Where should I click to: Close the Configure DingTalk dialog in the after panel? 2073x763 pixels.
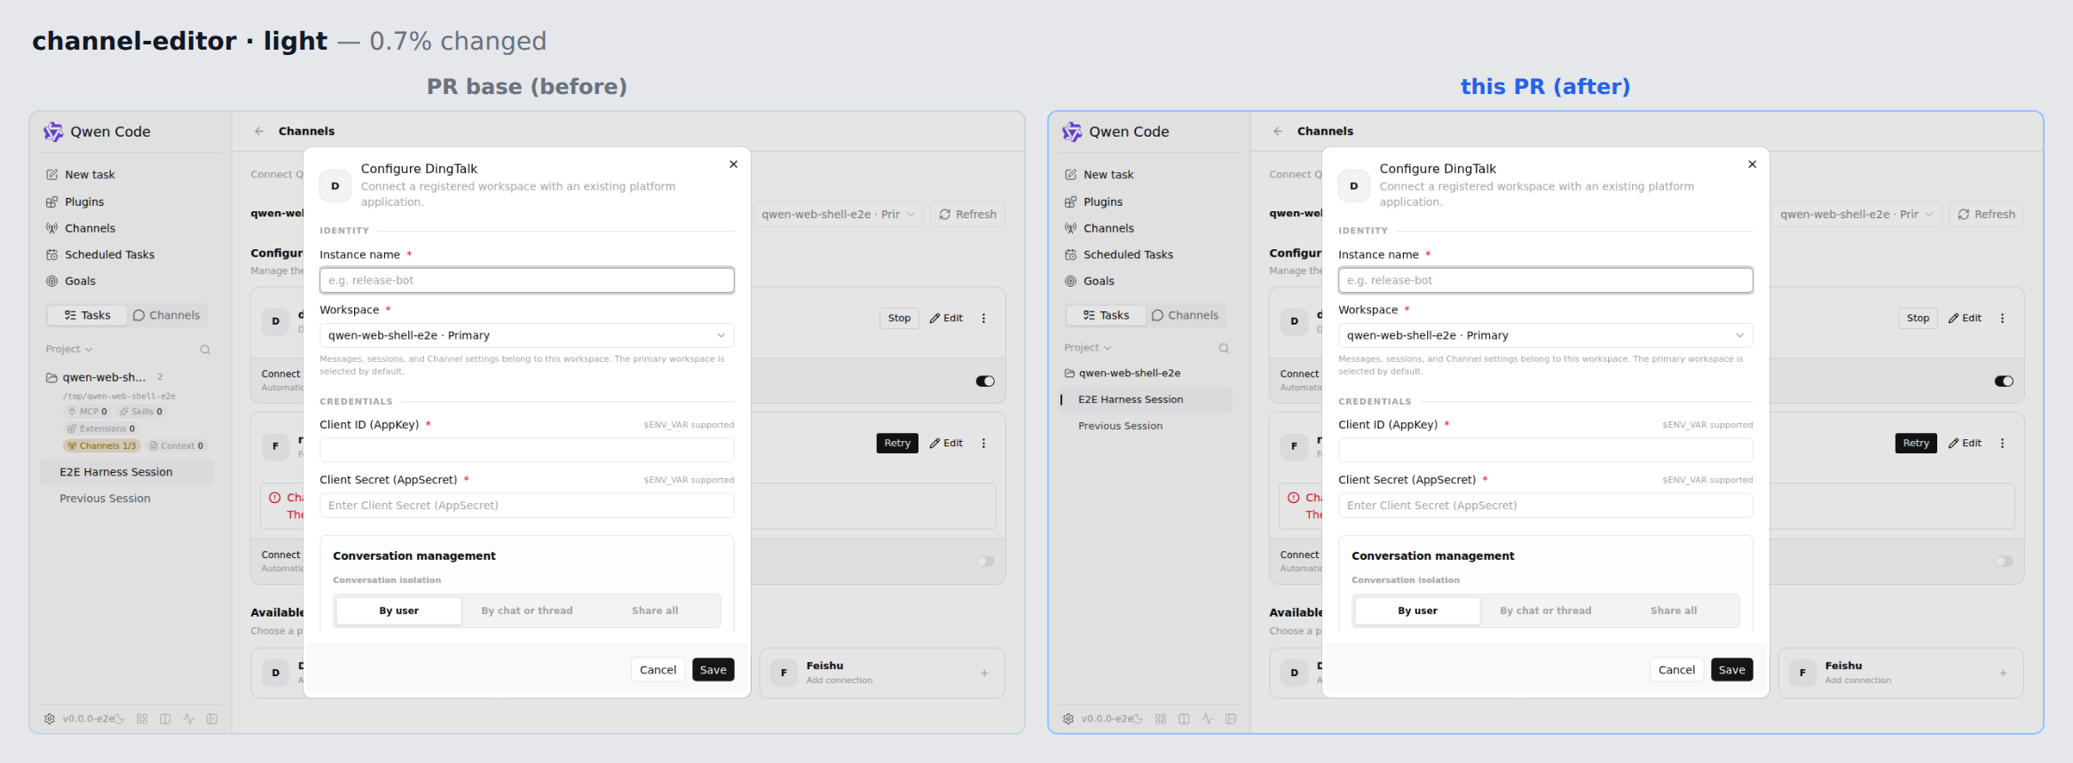pos(1753,164)
